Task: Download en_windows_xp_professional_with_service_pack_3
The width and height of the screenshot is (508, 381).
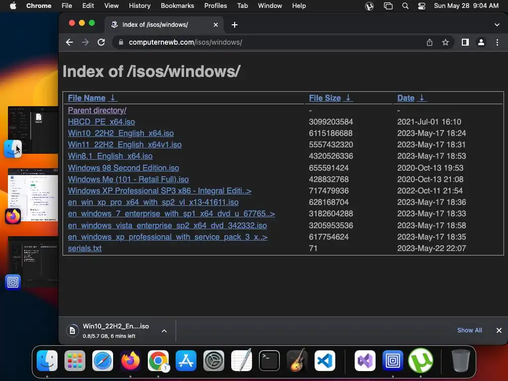Action: (x=168, y=237)
